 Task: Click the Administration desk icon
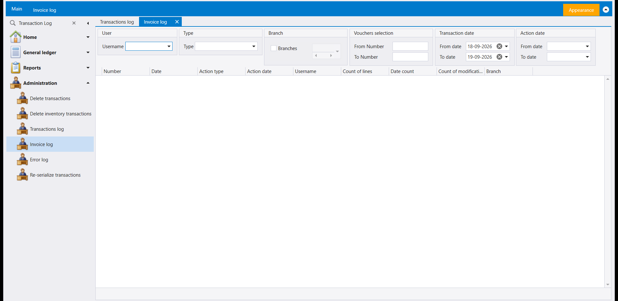coord(15,83)
